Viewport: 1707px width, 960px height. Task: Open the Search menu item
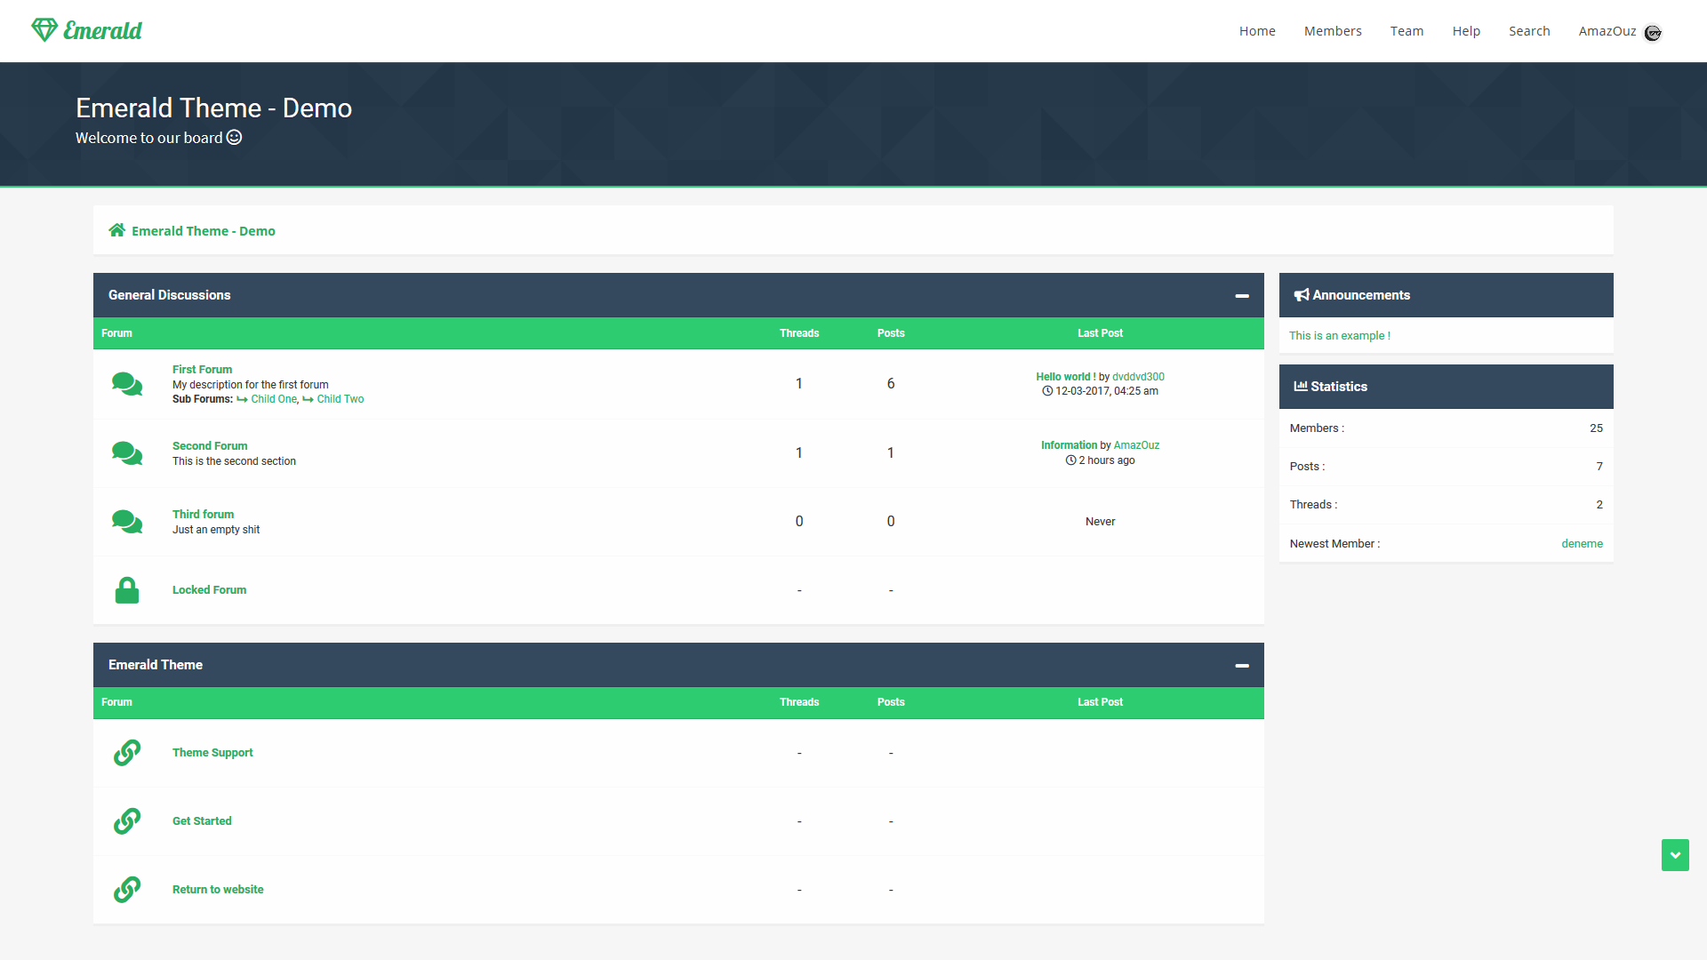1528,31
